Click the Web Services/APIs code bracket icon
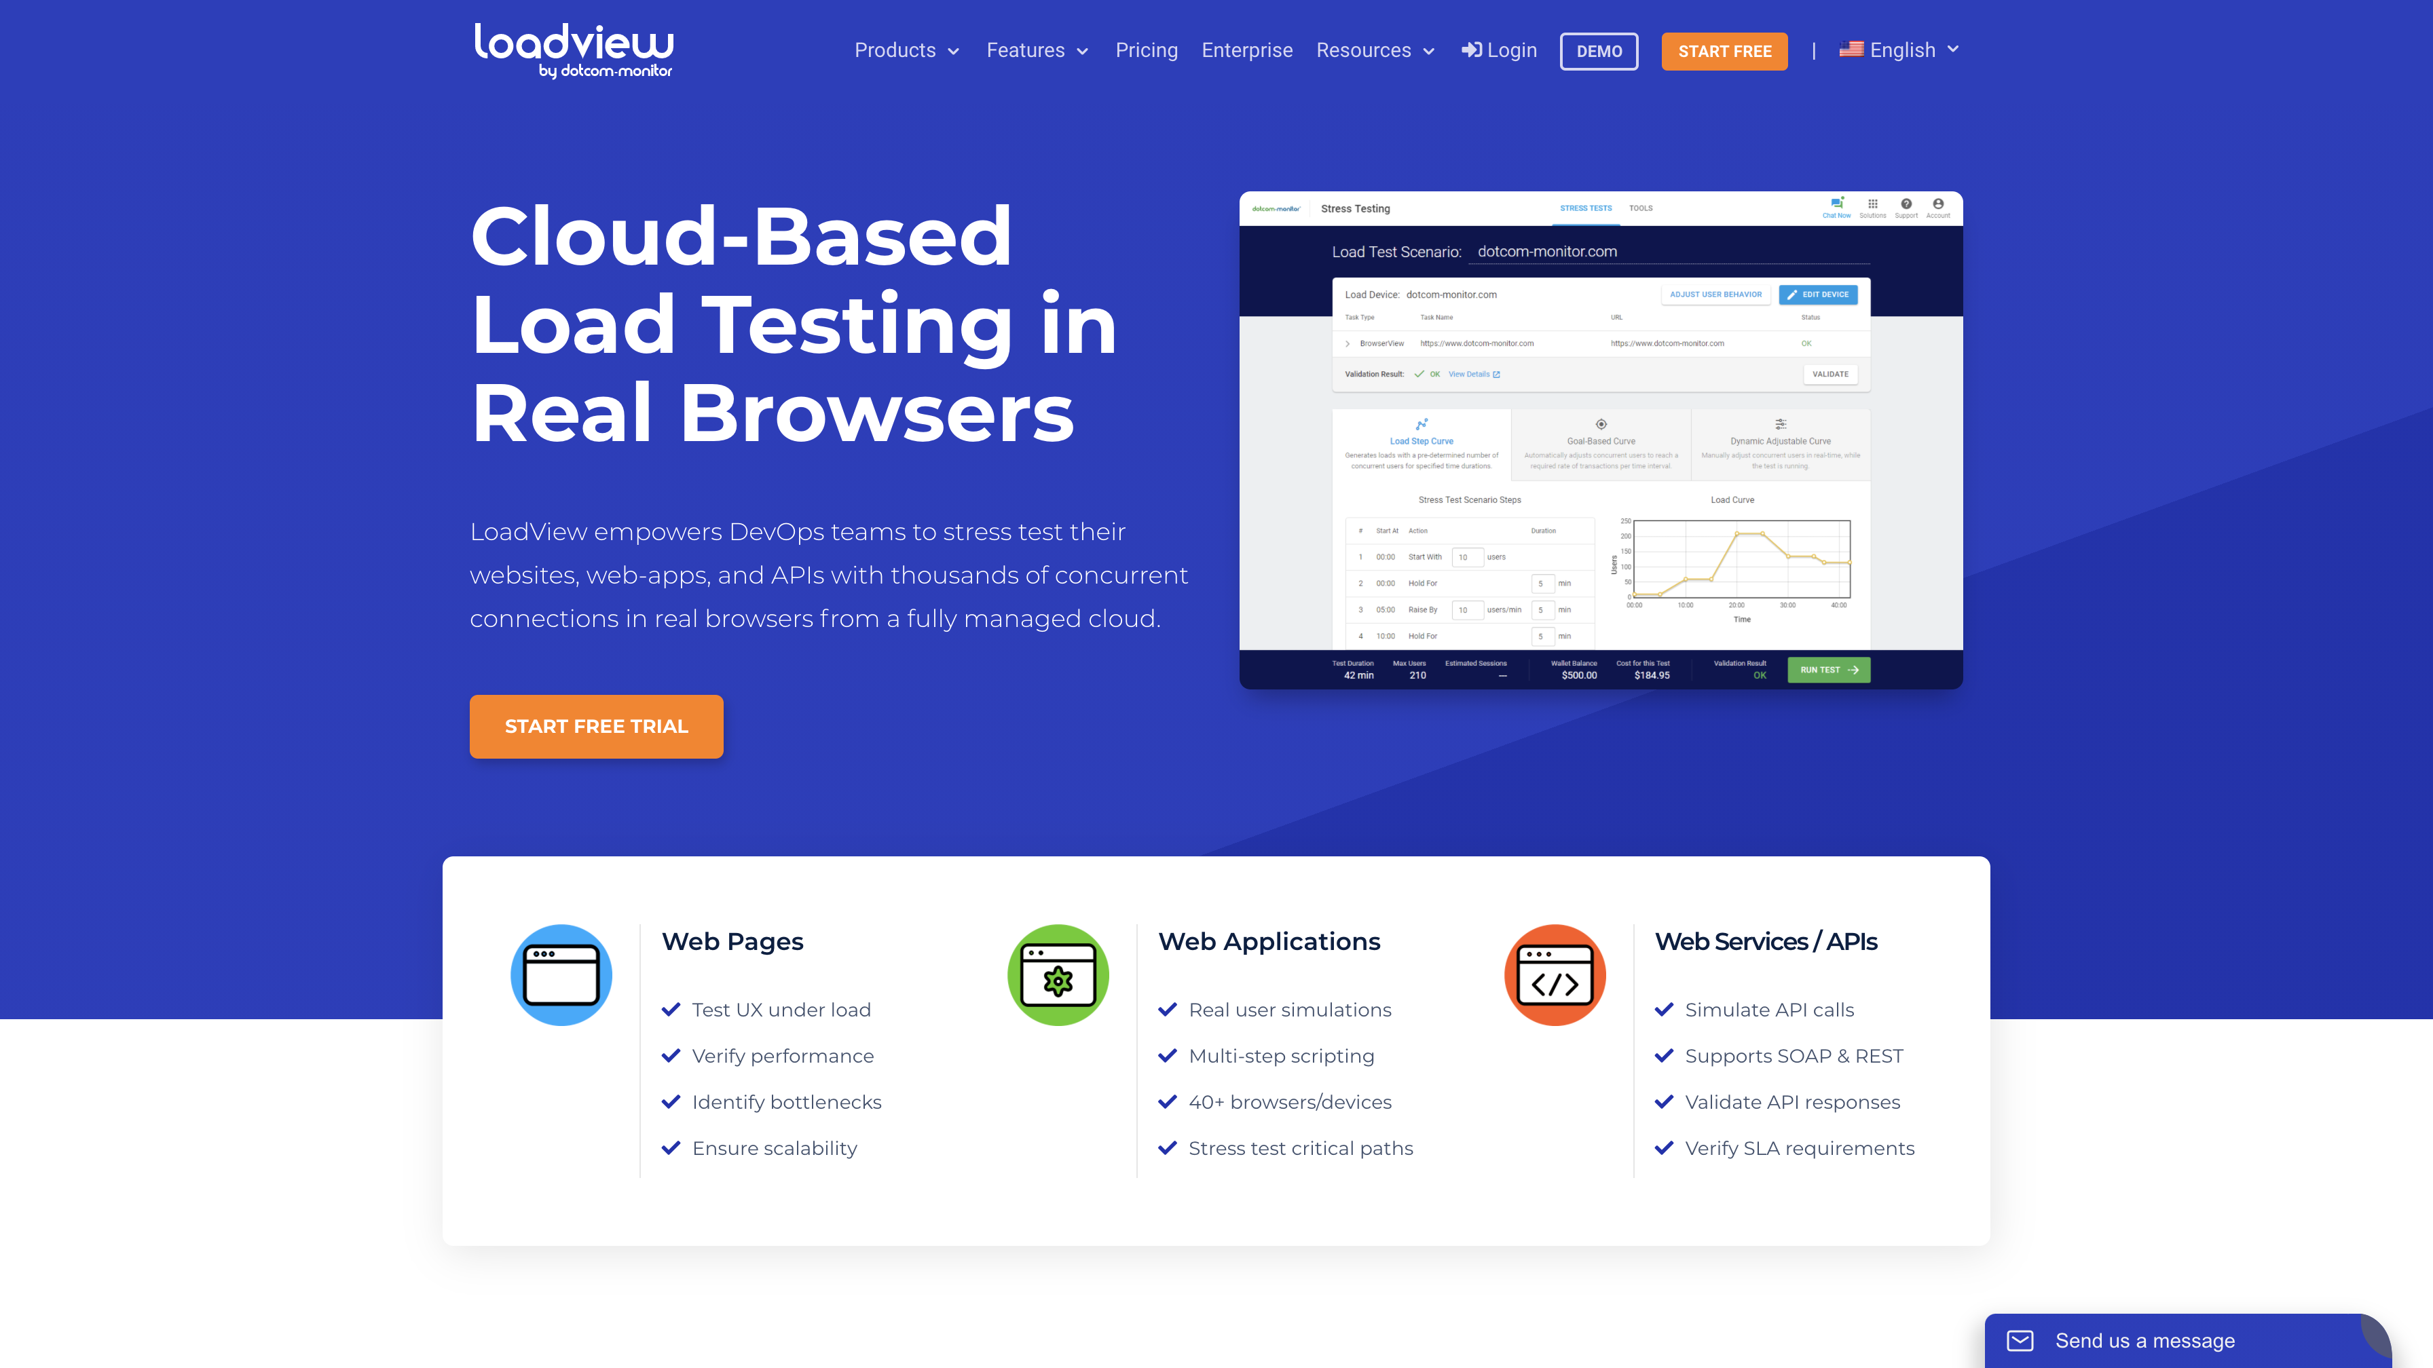Viewport: 2433px width, 1368px height. coord(1553,974)
